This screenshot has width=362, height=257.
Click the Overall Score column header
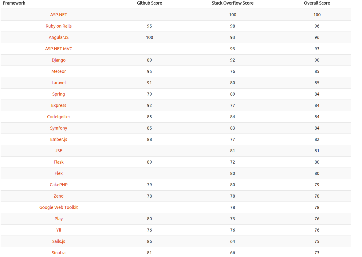[317, 3]
